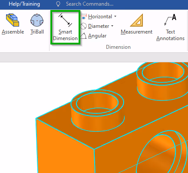The image size is (188, 173).
Task: Open the Measurement tool
Action: point(136,24)
